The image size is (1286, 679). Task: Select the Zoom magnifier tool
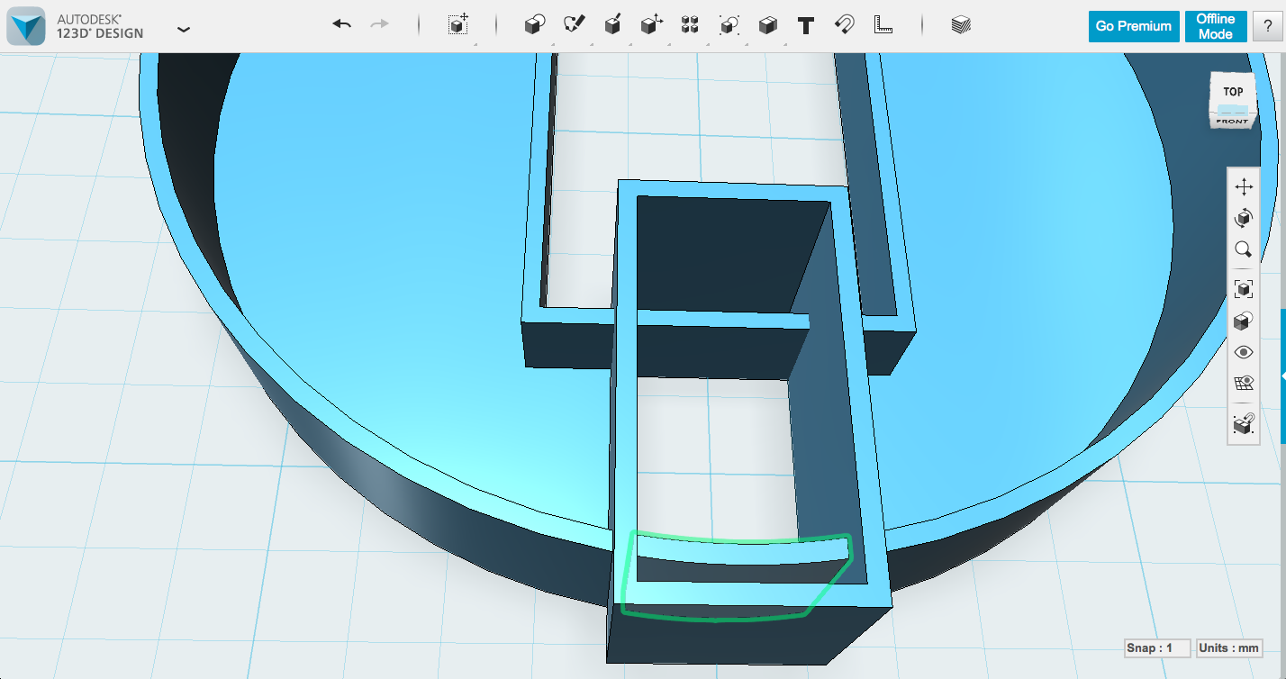pos(1244,249)
